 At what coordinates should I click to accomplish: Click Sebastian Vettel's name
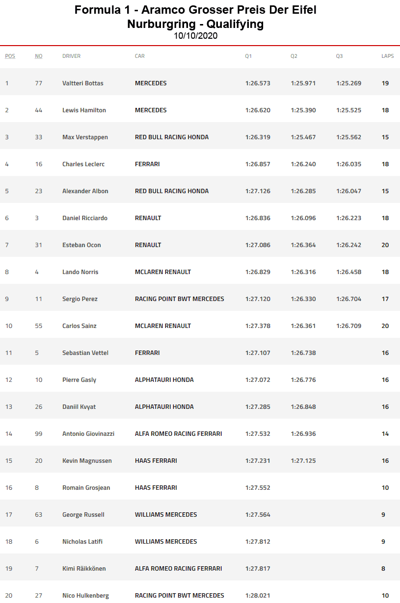85,353
